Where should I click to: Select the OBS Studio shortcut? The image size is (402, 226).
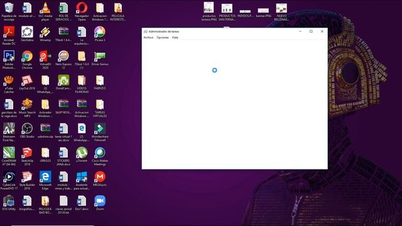pos(27,131)
